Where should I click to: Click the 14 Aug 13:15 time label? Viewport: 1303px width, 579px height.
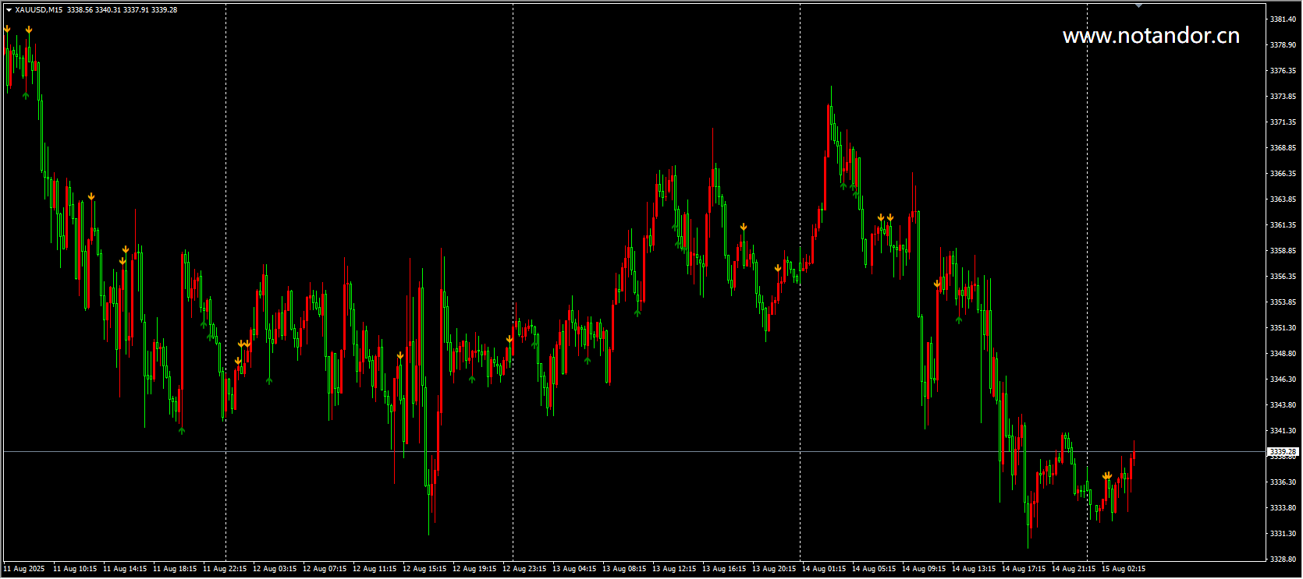[x=974, y=569]
